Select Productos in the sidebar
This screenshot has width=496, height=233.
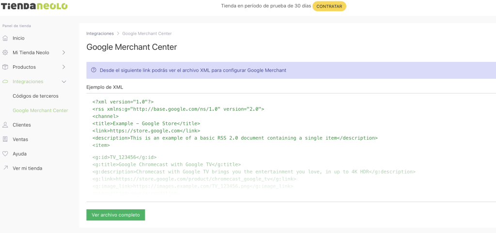[x=24, y=67]
